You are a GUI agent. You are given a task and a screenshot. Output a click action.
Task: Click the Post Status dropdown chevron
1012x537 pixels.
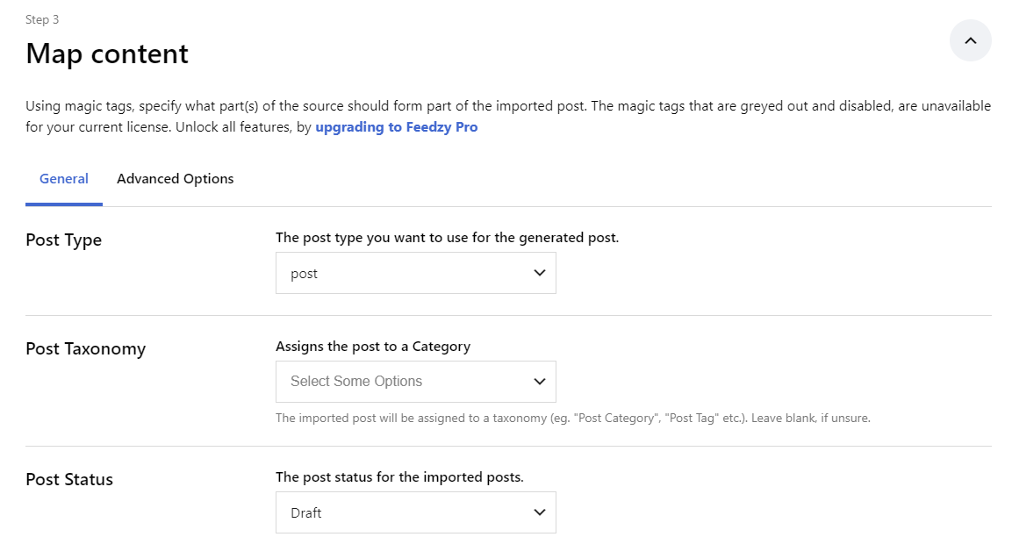(x=539, y=512)
